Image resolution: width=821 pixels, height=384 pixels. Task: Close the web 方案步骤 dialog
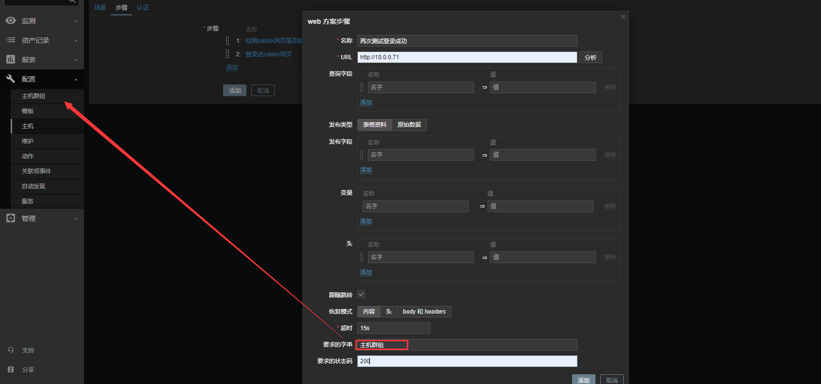coord(623,17)
